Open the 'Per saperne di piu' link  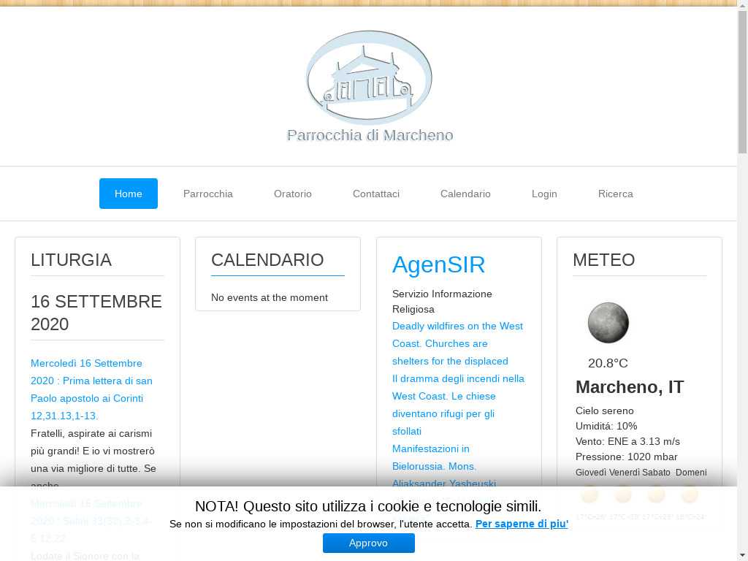coord(522,524)
